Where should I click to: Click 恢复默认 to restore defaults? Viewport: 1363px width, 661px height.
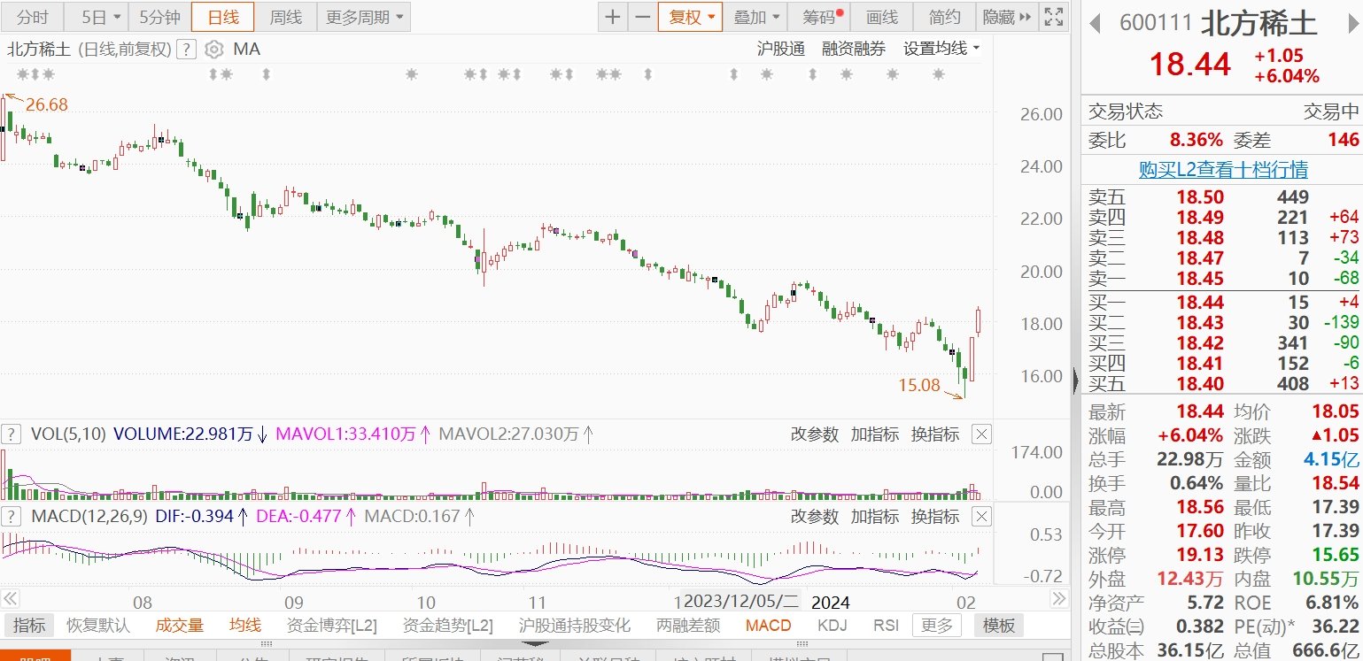(98, 626)
